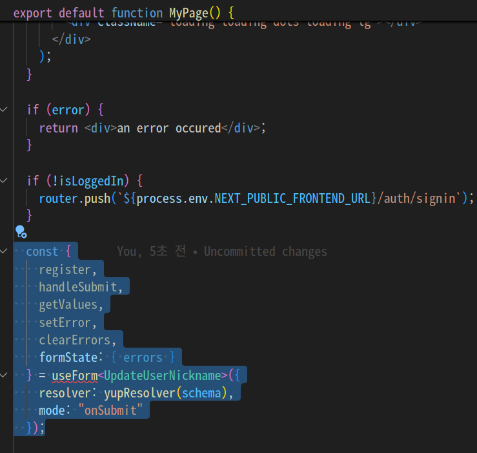Click the register identifier

click(x=65, y=270)
